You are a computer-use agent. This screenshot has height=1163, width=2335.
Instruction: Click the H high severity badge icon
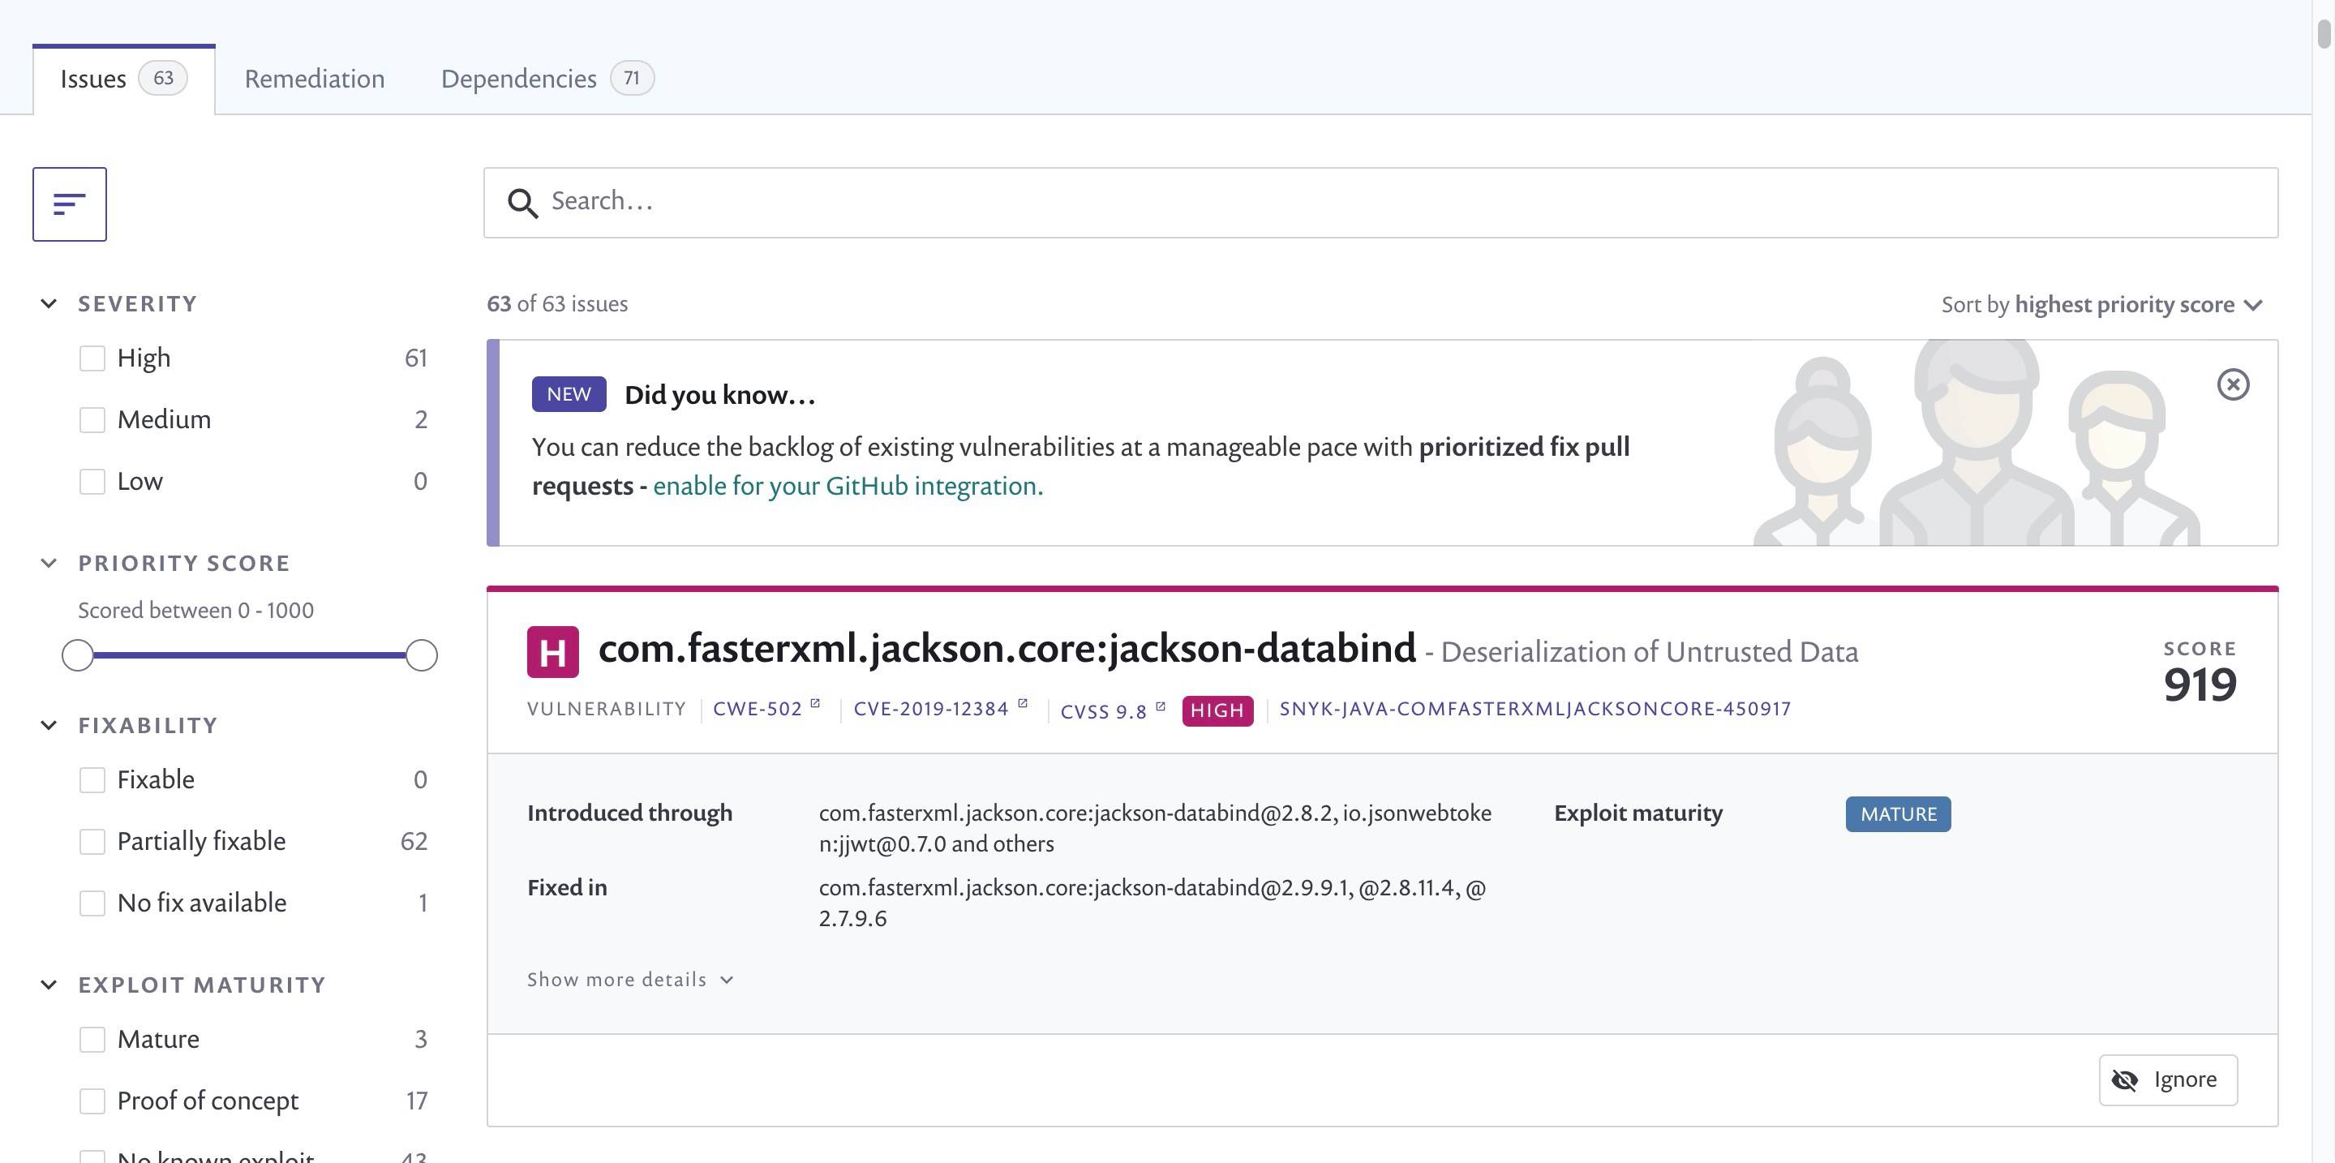[553, 652]
